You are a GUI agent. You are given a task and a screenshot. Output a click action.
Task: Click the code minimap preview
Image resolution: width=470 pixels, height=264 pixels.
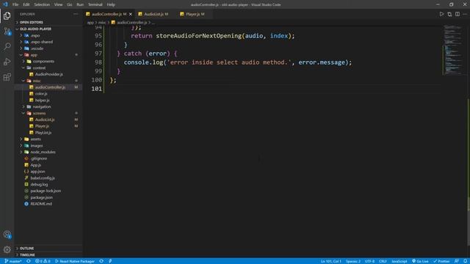click(x=454, y=51)
